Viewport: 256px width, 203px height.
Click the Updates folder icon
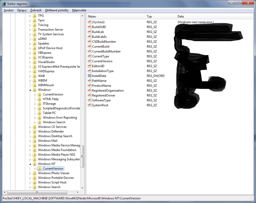[x=35, y=43]
